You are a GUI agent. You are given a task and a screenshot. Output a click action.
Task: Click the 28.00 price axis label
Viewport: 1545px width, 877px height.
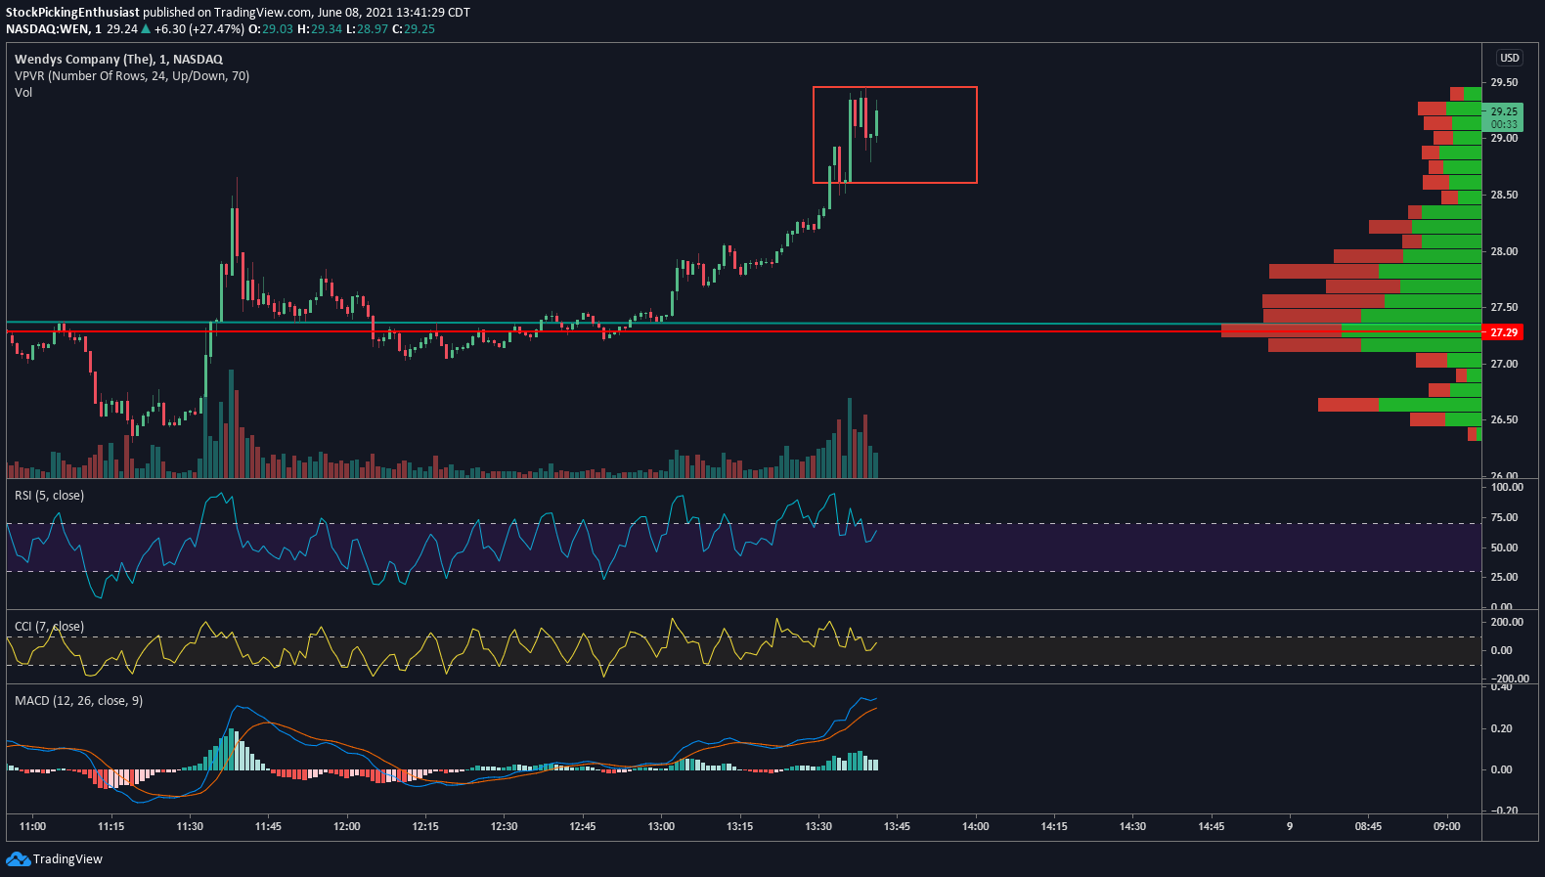point(1504,251)
